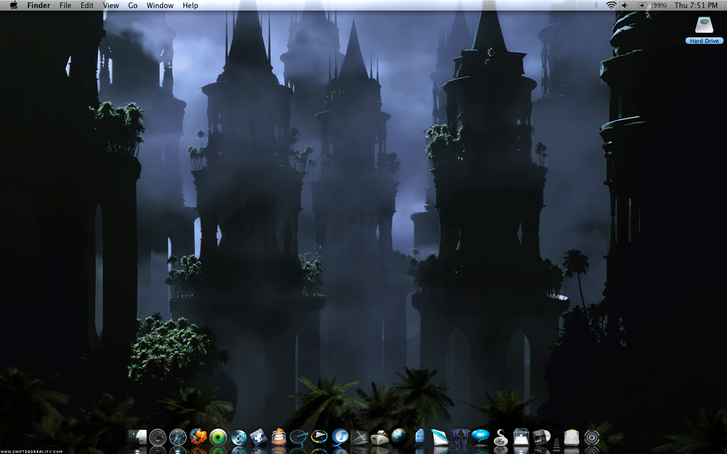
Task: Click the toaster Dock icon
Action: click(380, 437)
